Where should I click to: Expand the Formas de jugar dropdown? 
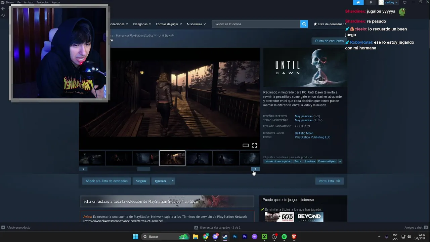(169, 24)
